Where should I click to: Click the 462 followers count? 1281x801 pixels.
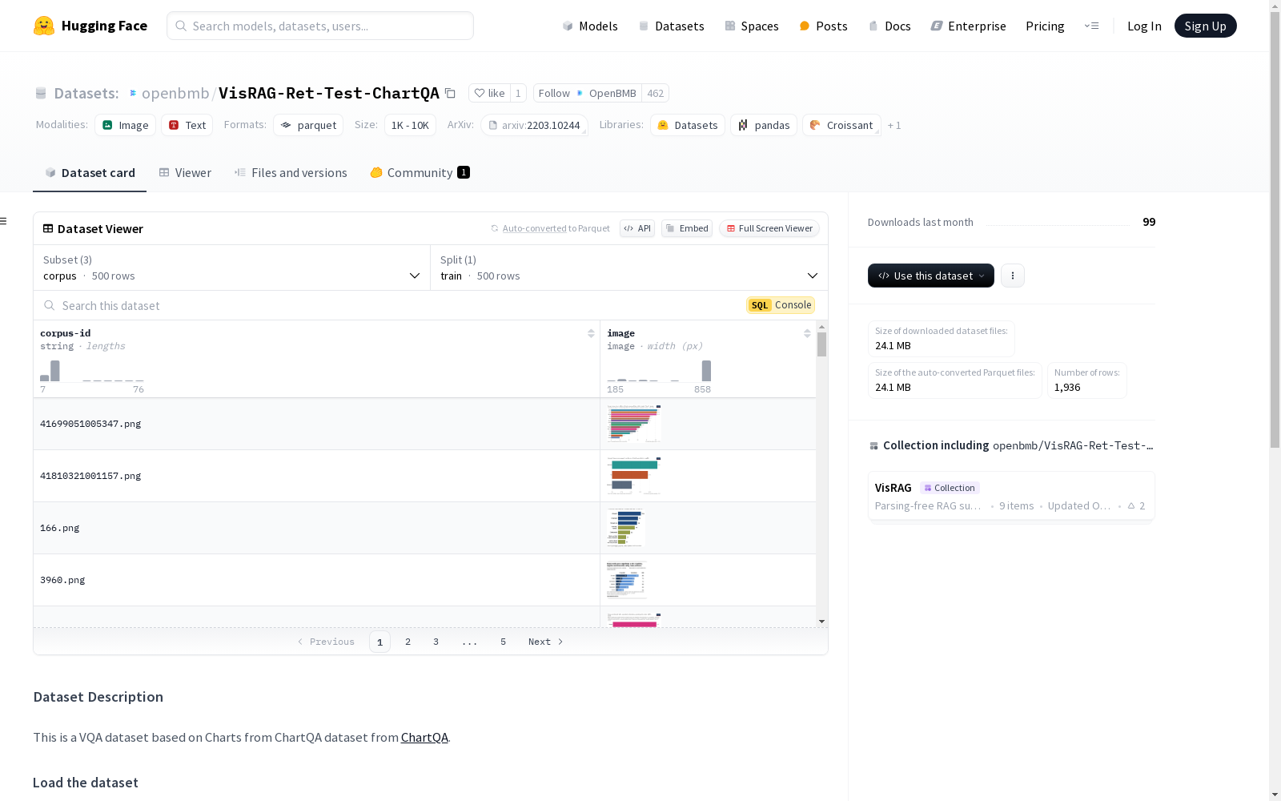656,93
